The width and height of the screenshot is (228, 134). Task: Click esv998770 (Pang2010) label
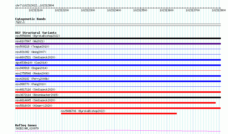[x=31, y=84]
